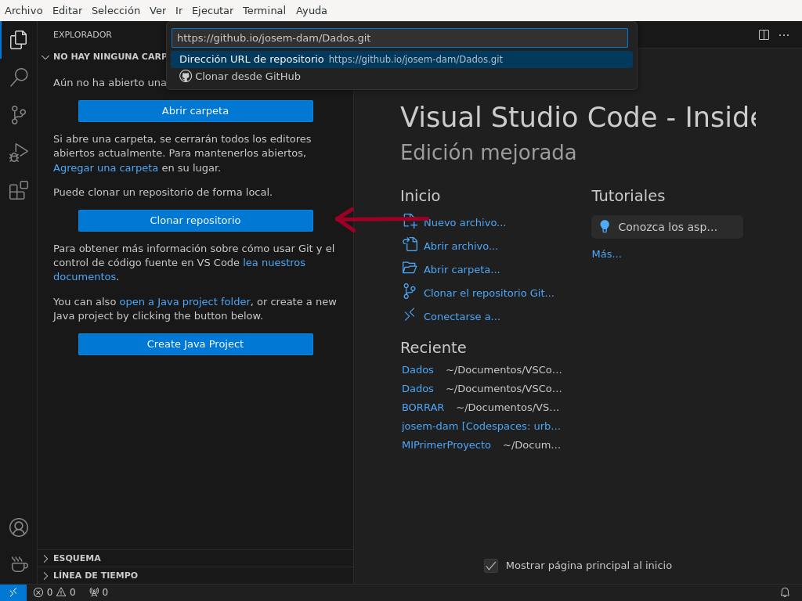Open recent MIPrimerProyecto project
Screen dimensions: 802x601
(x=446, y=445)
